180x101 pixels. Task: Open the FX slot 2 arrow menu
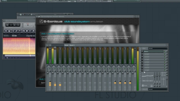[x=142, y=54]
